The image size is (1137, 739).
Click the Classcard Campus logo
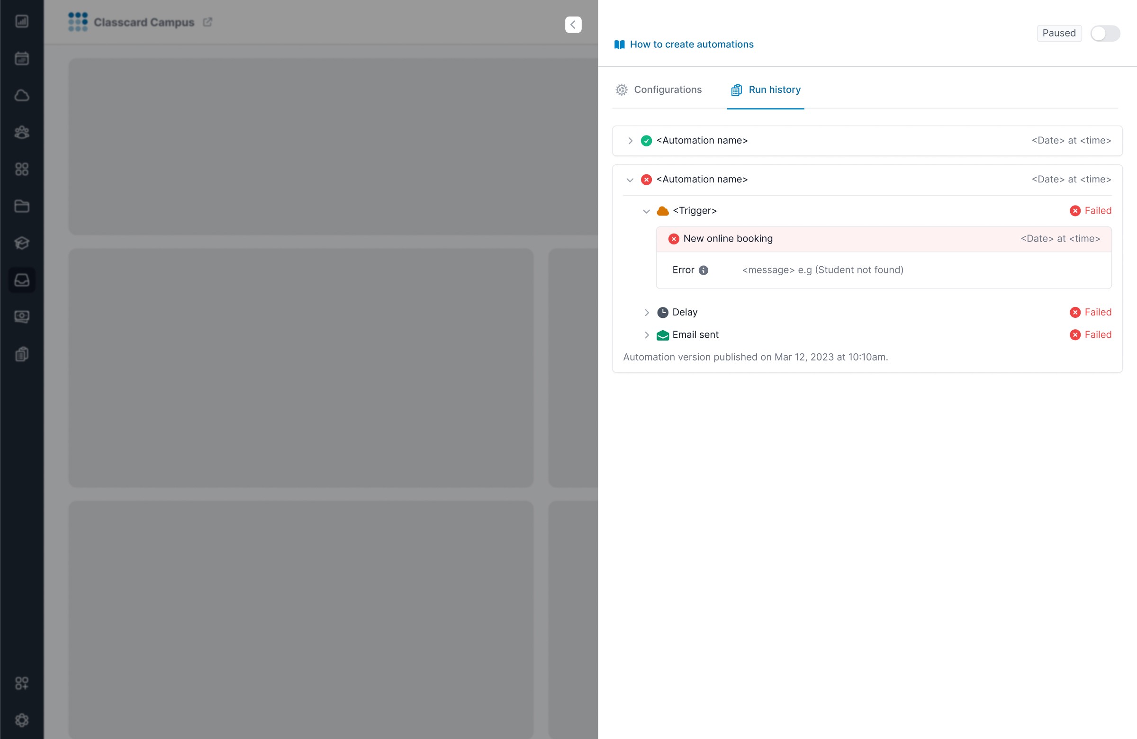point(78,22)
